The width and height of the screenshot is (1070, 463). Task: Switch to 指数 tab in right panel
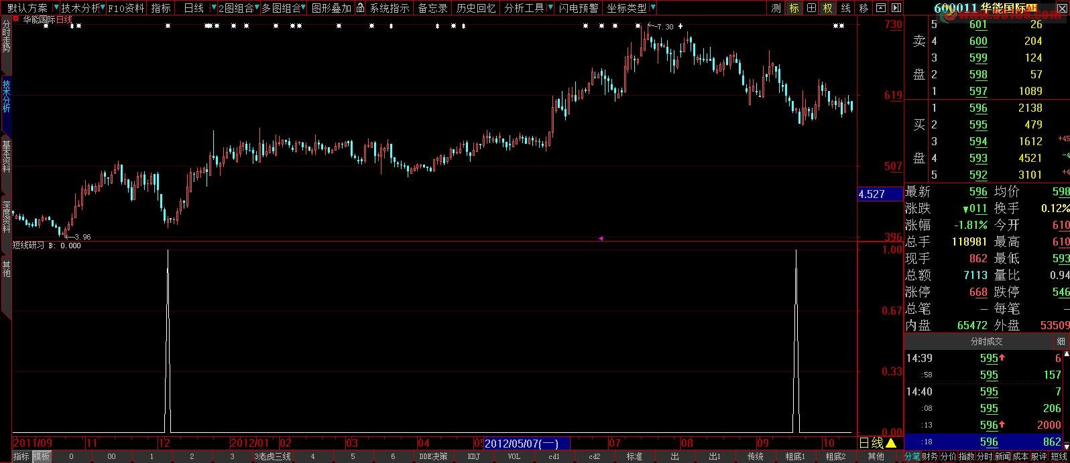(967, 456)
